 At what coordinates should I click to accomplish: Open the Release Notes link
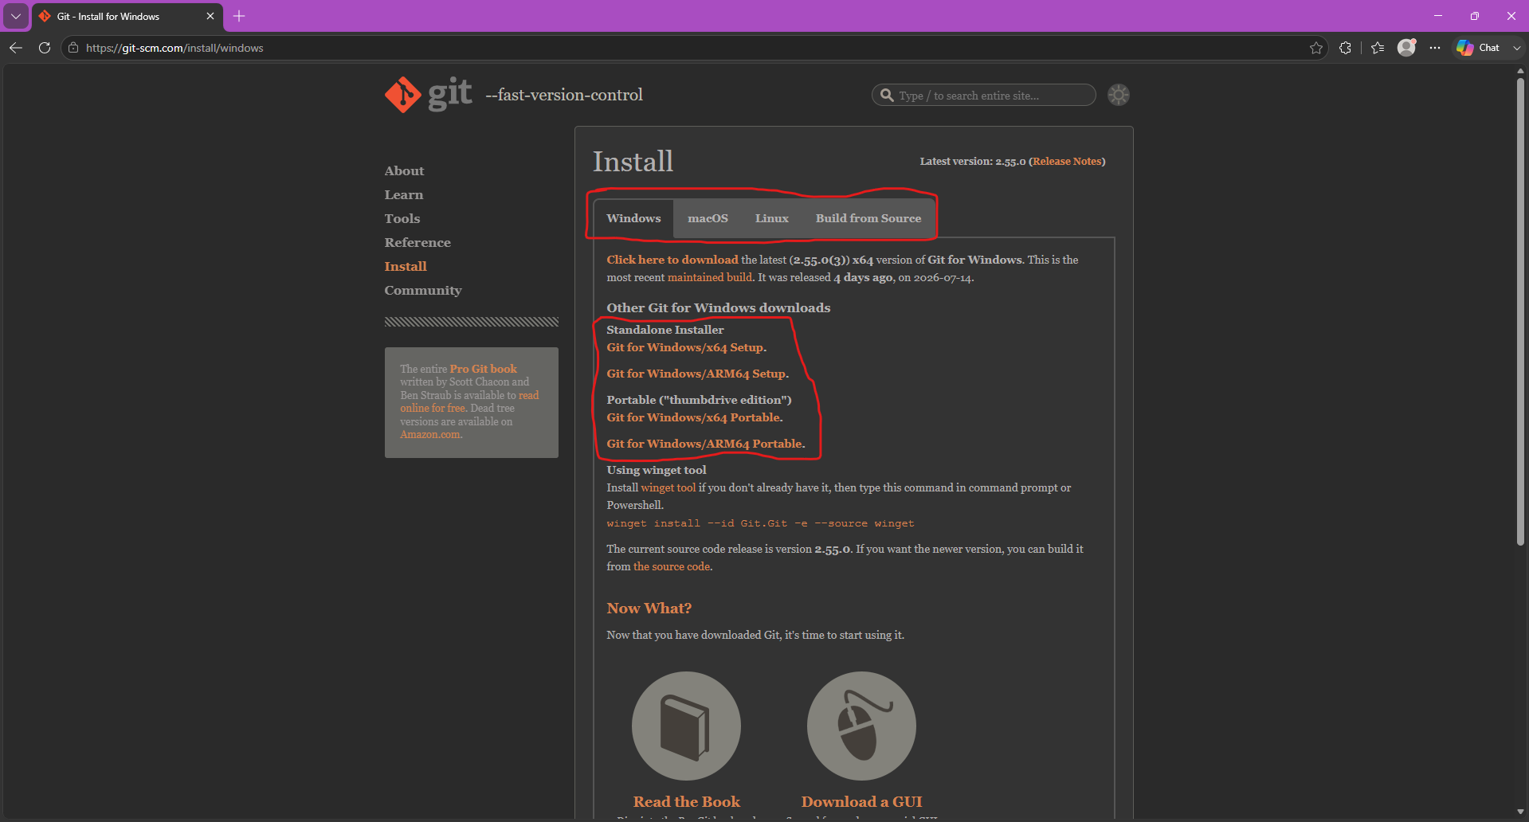coord(1067,161)
